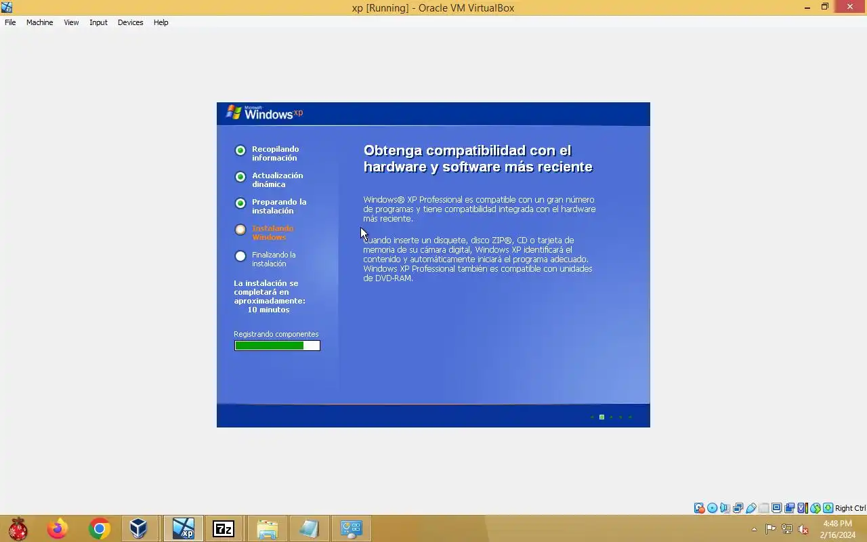Open the View menu
Viewport: 867px width, 542px height.
[71, 22]
